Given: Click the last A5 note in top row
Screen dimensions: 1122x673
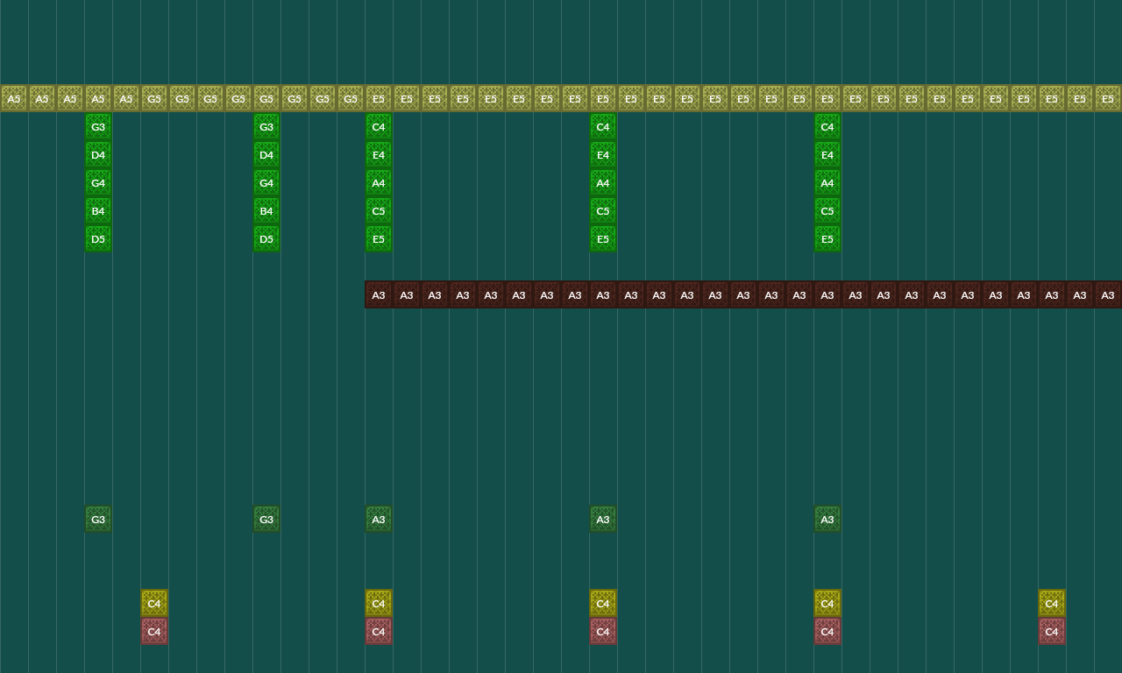Looking at the screenshot, I should click(126, 99).
